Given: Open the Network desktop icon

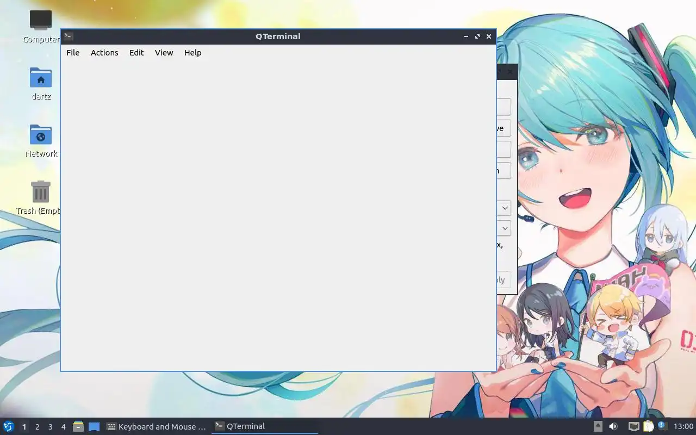Looking at the screenshot, I should (41, 141).
